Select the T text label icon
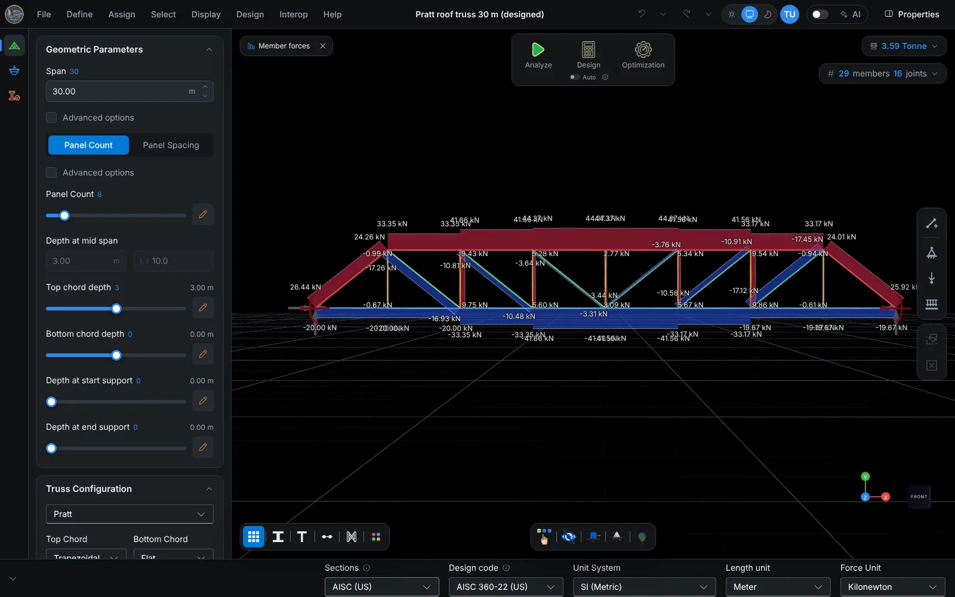The width and height of the screenshot is (955, 597). pos(302,537)
